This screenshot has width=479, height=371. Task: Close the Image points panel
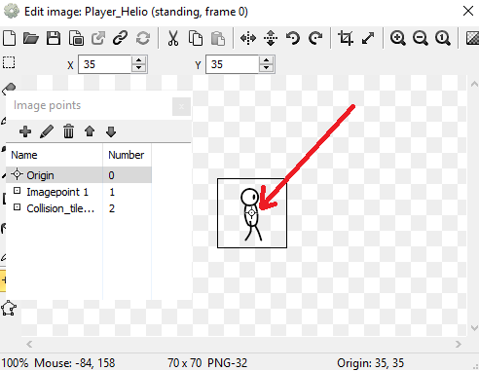(181, 106)
